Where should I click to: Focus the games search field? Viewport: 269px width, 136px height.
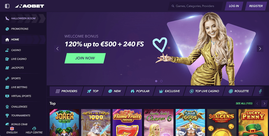tap(195, 6)
